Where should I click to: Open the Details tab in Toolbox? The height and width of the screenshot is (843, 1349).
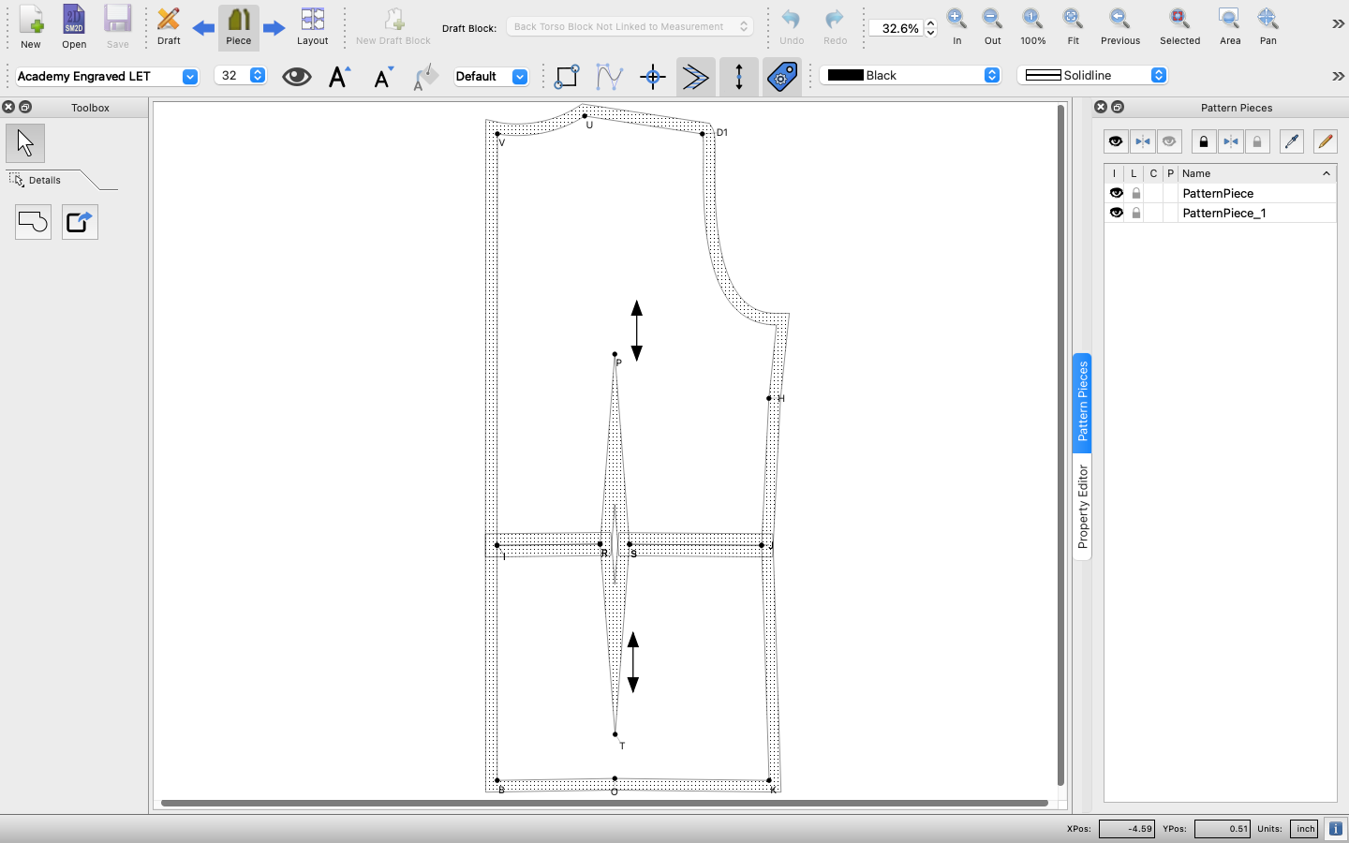[x=45, y=180]
